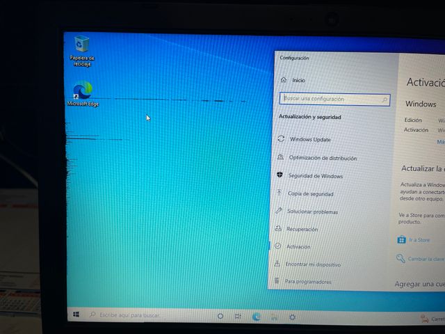Open Copia de seguridad section
Viewport: 445px width, 334px height.
[x=311, y=194]
